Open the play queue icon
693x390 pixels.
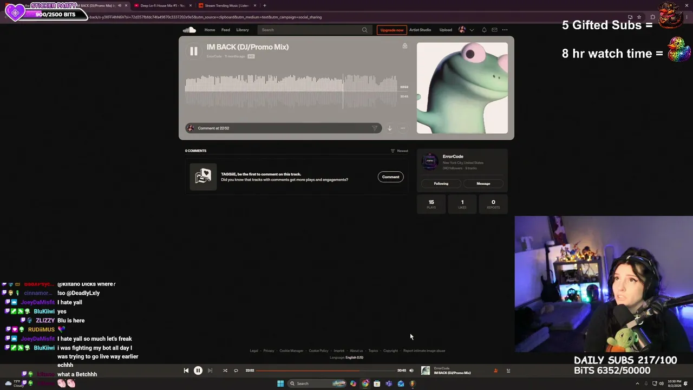[x=508, y=370]
